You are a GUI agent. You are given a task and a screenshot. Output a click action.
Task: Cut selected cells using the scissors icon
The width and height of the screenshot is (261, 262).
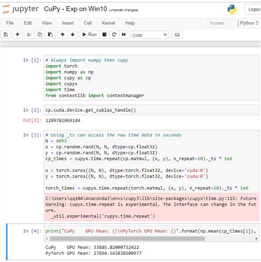point(29,35)
